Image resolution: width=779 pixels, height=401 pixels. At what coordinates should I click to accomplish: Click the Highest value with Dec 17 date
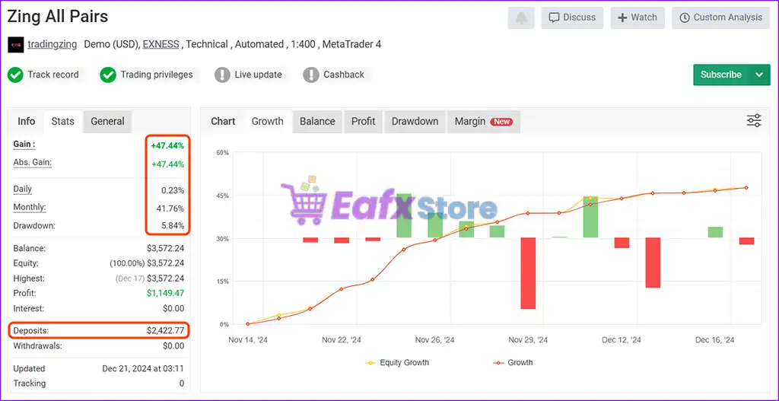coord(150,278)
